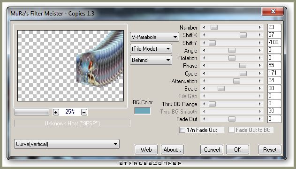Click right arrow of Scale slider
Viewport: 296px width, 169px height.
point(260,88)
